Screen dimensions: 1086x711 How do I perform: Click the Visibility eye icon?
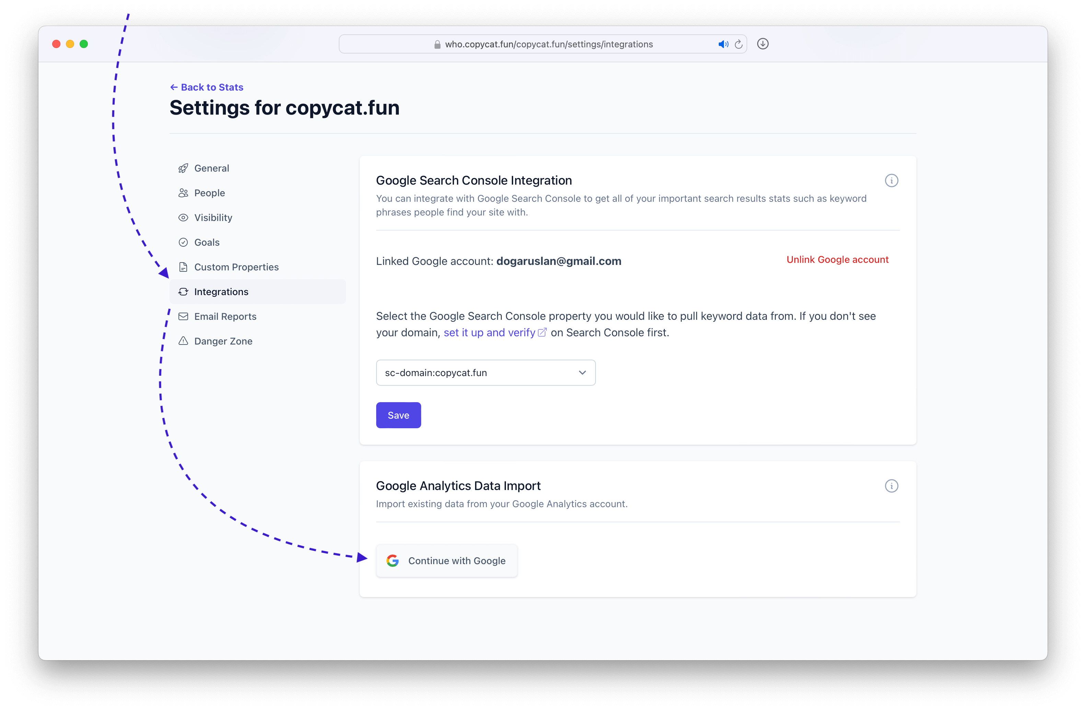point(183,218)
